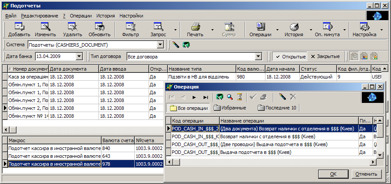Click the Операции toolbar icon
The image size is (391, 184).
point(260,26)
